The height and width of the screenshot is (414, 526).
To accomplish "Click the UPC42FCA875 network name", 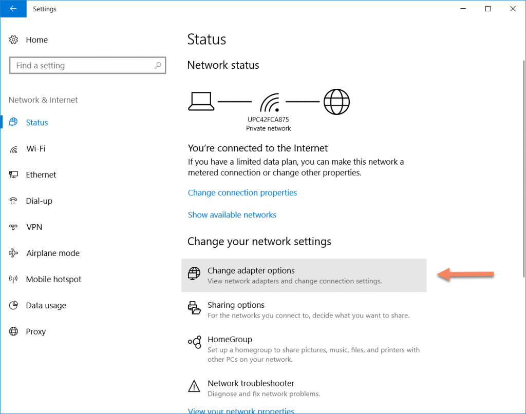I will (x=268, y=120).
